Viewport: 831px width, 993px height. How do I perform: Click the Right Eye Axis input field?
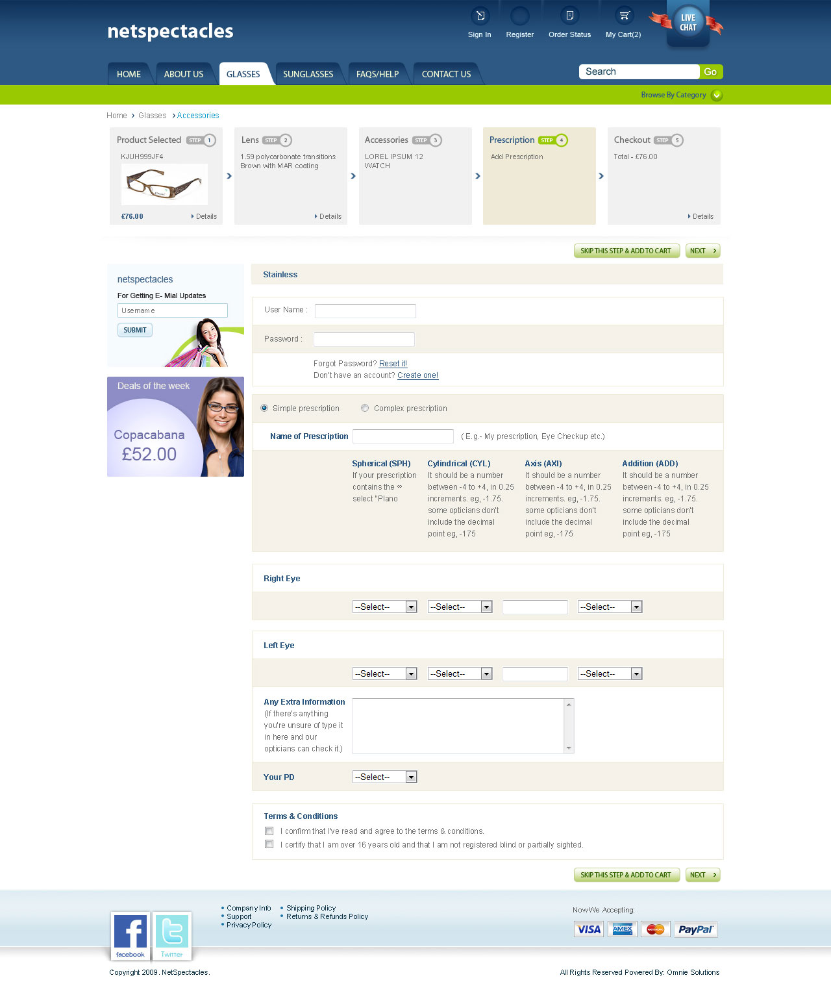[535, 607]
